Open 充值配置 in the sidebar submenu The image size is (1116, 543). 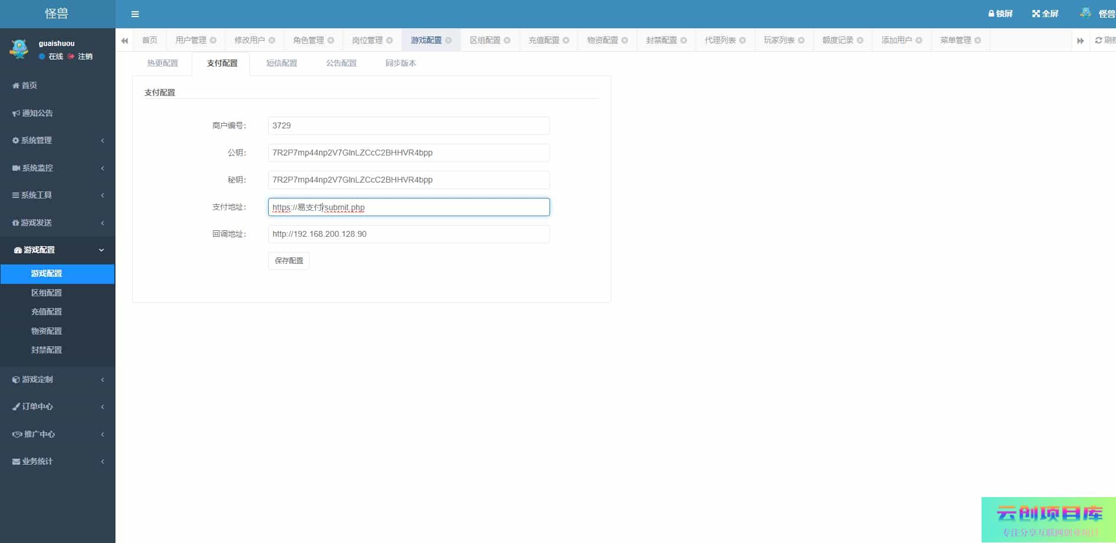click(47, 312)
